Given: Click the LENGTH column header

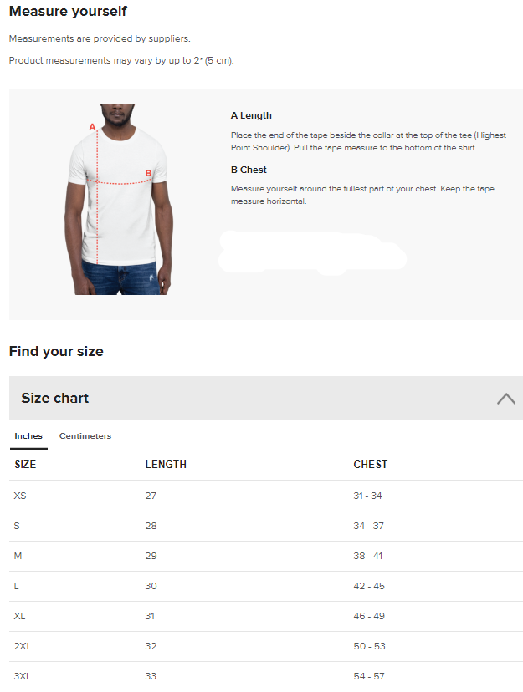Looking at the screenshot, I should tap(166, 465).
